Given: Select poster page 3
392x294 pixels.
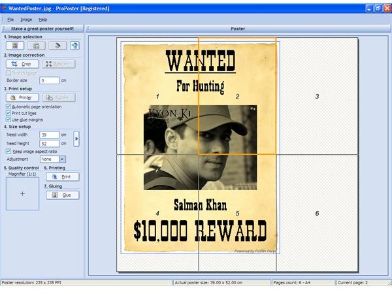Looking at the screenshot, I should coord(317,97).
